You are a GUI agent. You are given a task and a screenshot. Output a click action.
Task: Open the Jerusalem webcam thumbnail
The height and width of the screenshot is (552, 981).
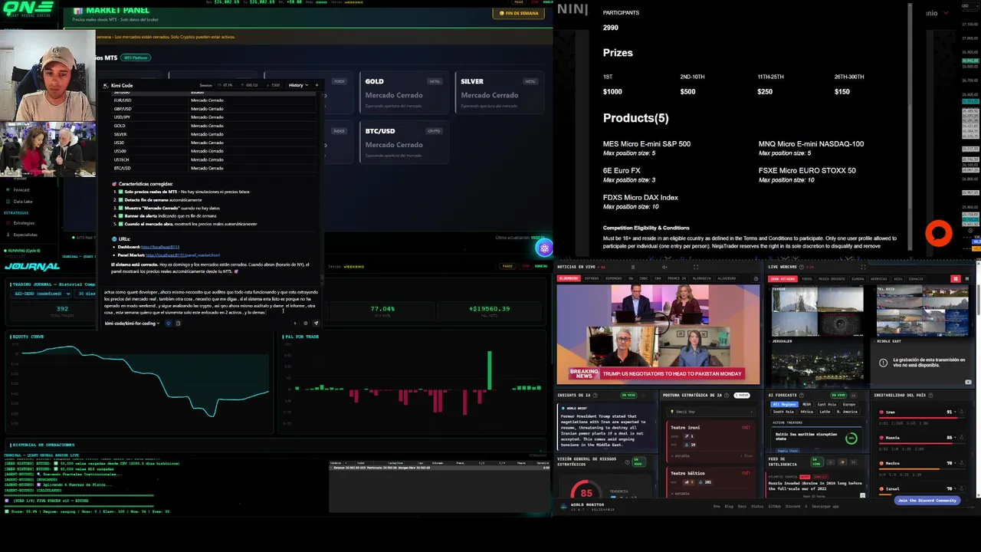click(x=817, y=362)
